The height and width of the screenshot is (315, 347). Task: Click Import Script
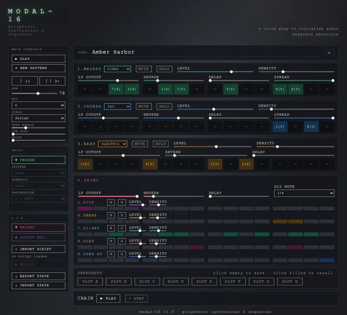coord(39,249)
